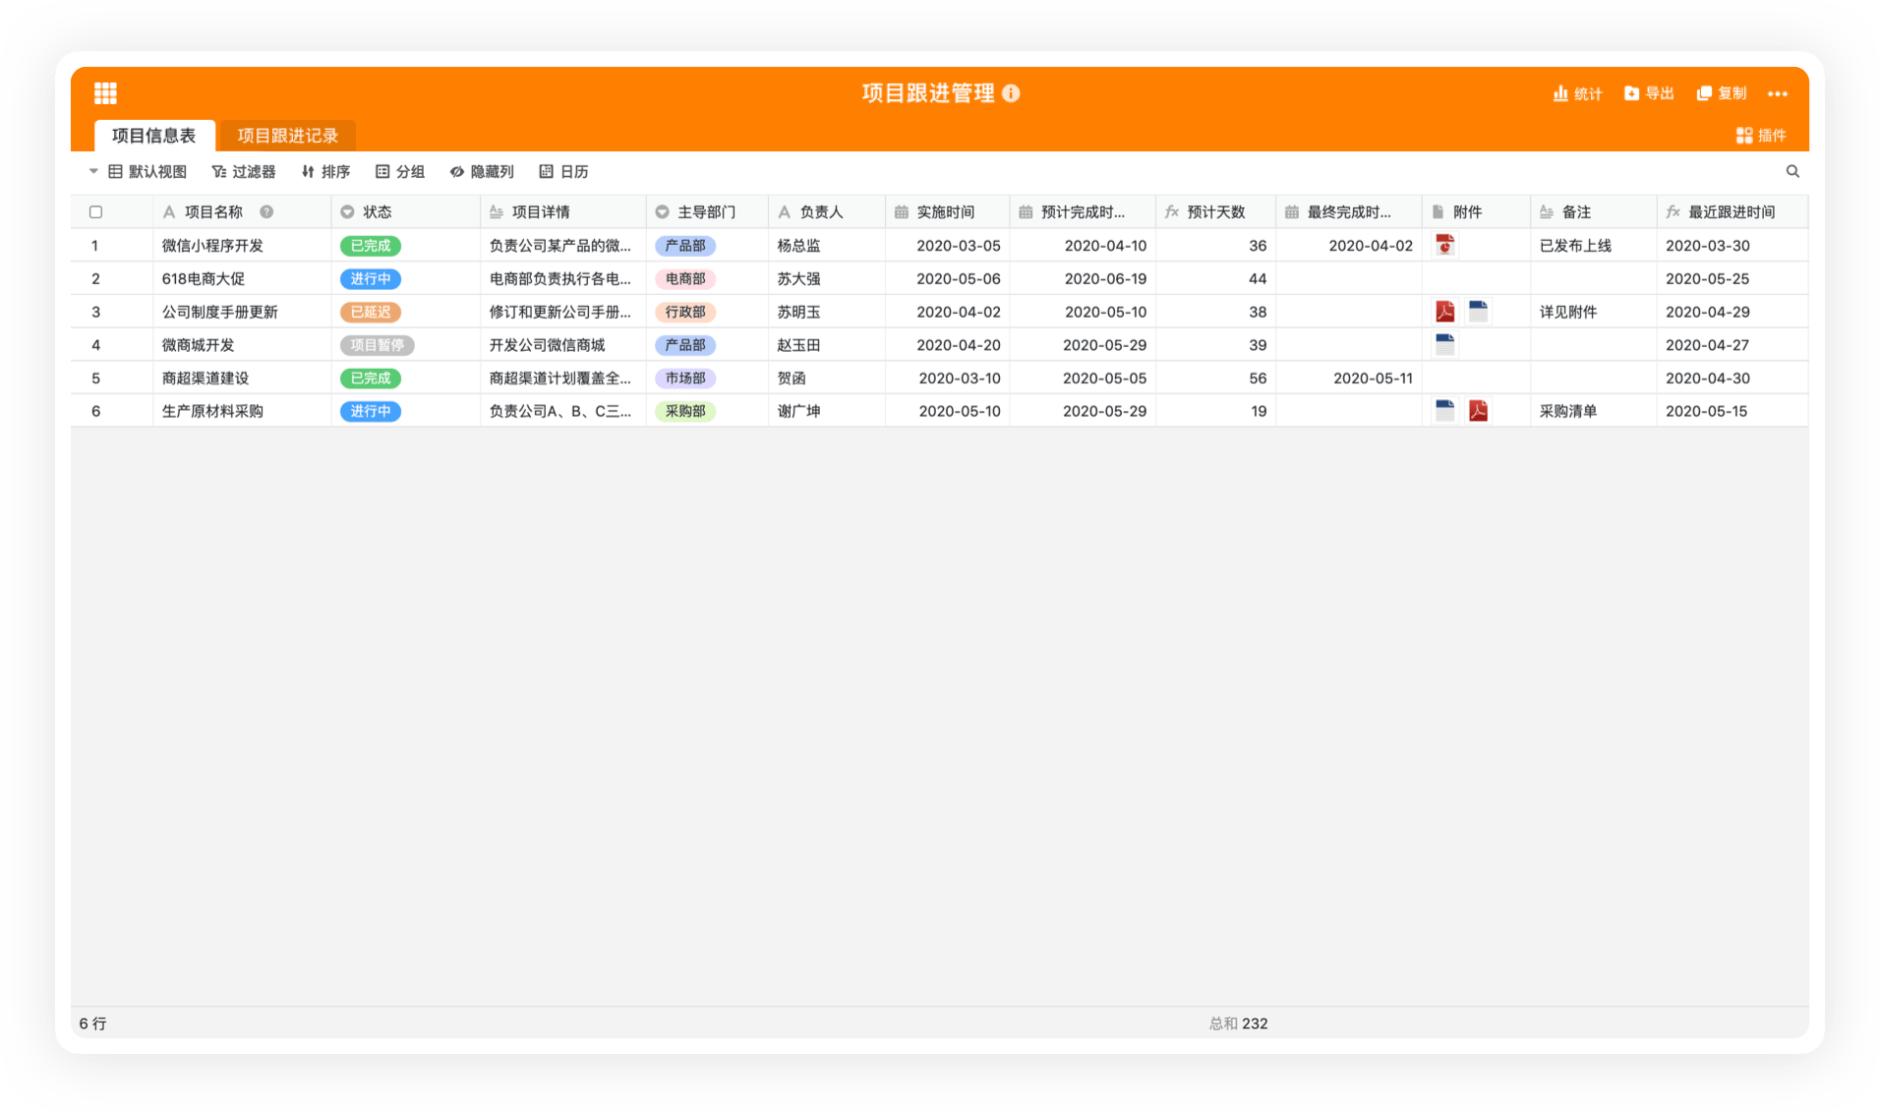Click the 市场部 department tag

[x=685, y=379]
